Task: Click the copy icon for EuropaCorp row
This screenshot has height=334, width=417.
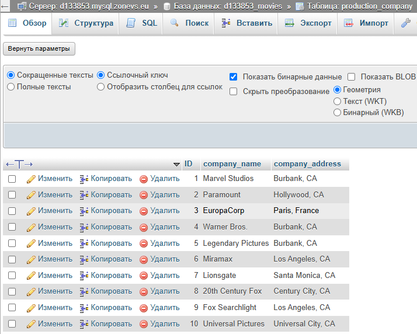Action: pyautogui.click(x=84, y=211)
